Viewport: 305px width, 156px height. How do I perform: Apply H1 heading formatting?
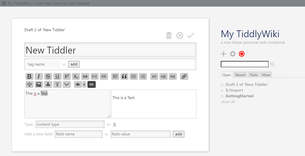pyautogui.click(x=154, y=76)
